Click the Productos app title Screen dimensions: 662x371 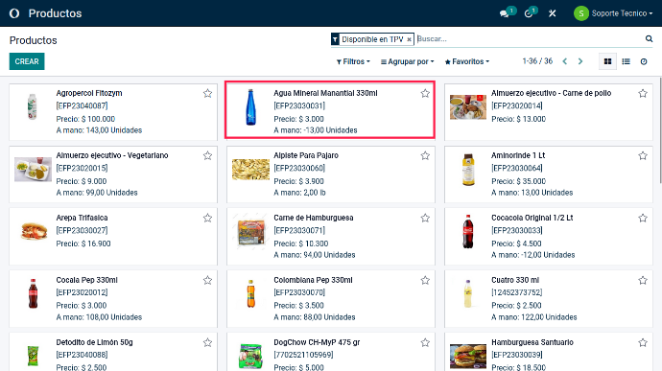pyautogui.click(x=56, y=13)
